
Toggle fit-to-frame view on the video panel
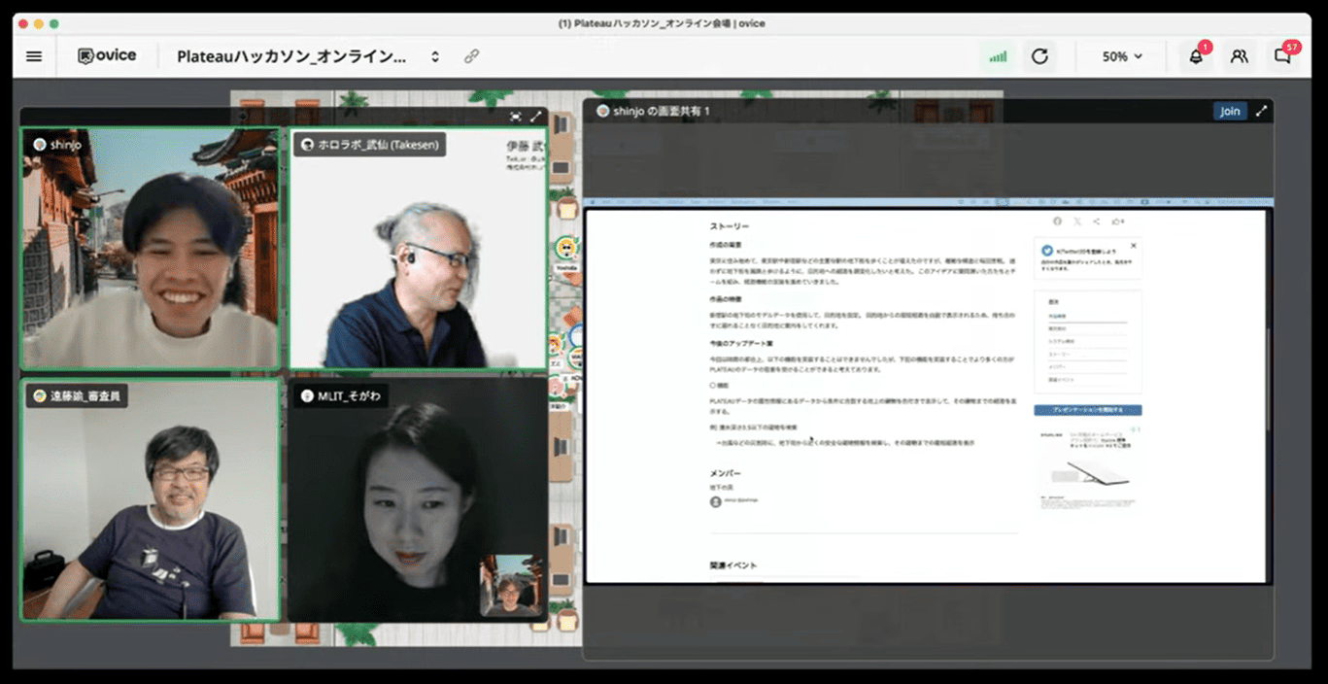(x=516, y=117)
